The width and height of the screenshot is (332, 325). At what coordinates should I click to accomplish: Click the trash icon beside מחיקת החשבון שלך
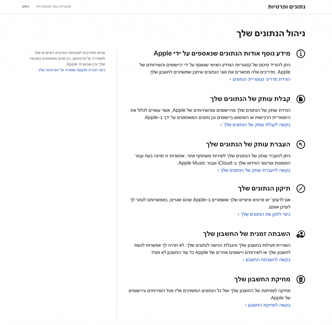pos(301,280)
